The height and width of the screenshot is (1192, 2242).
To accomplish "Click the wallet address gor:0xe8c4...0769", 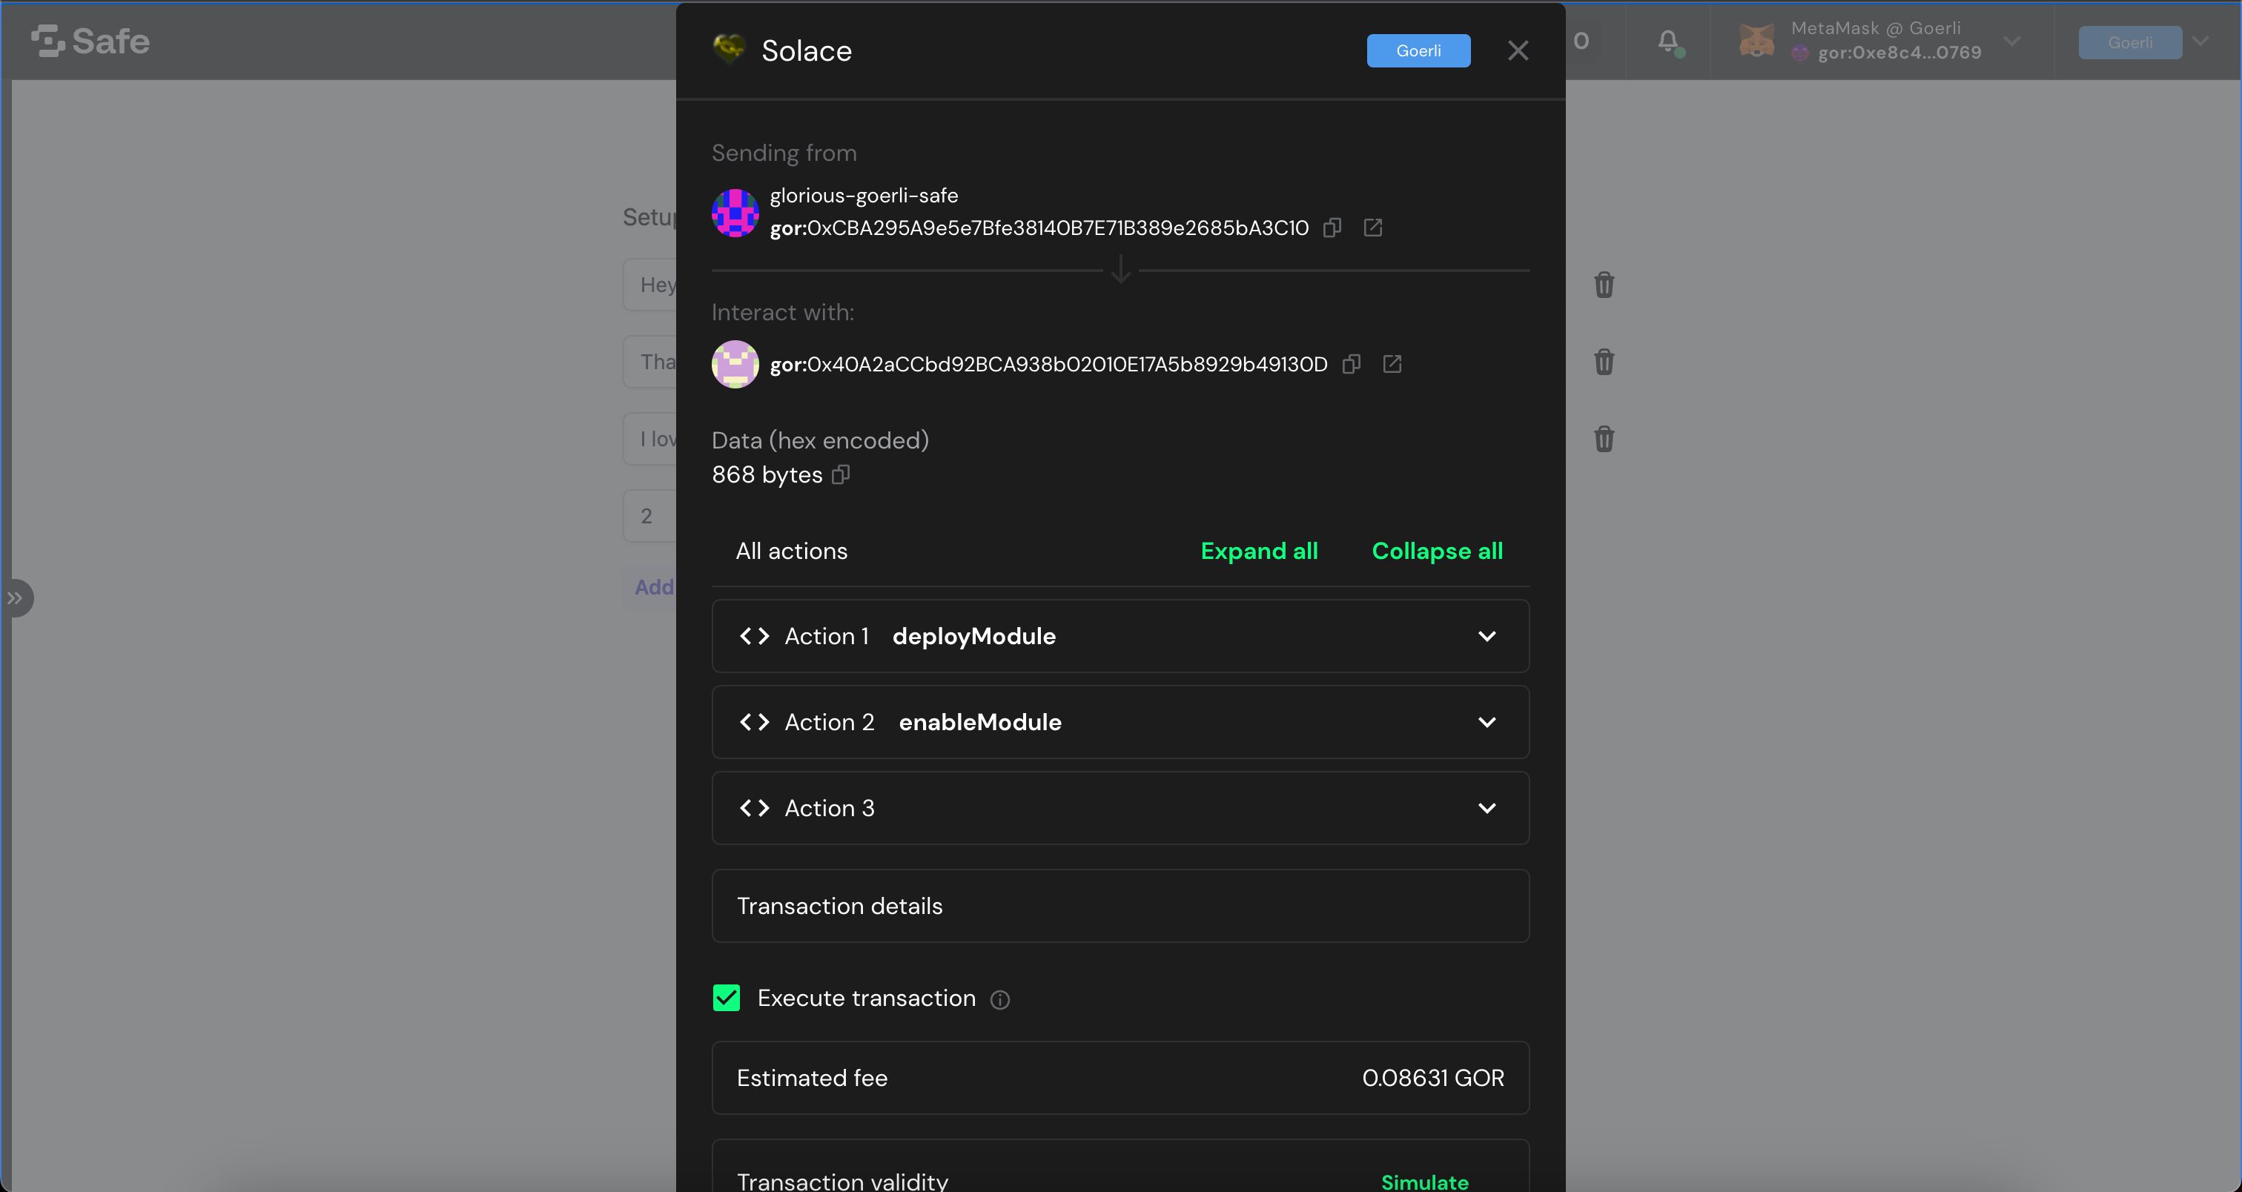I will [x=1899, y=53].
